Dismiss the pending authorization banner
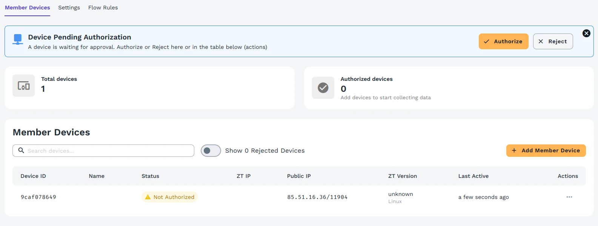The height and width of the screenshot is (226, 598). (x=586, y=33)
